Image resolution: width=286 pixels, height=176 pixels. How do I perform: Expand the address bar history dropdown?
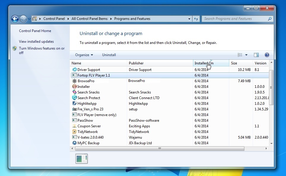(x=189, y=18)
